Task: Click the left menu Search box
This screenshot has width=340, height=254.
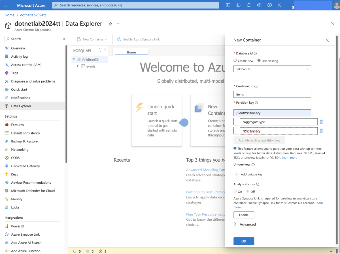Action: click(32, 39)
